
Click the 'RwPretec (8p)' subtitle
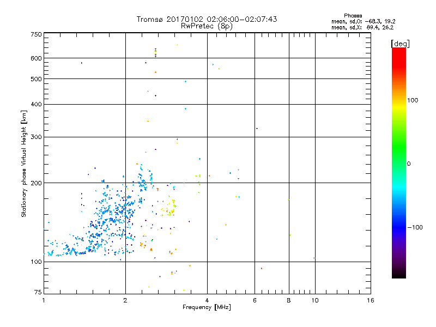coord(207,26)
